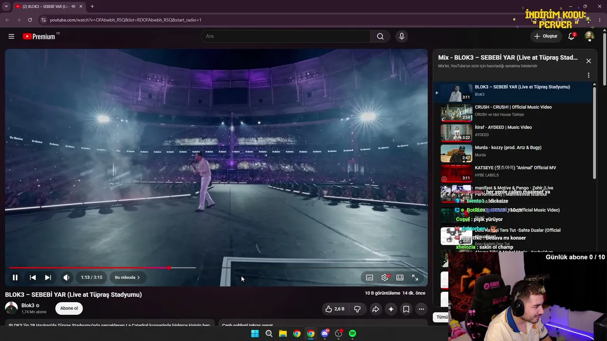The height and width of the screenshot is (341, 607).
Task: Dislike this video
Action: pos(357,309)
